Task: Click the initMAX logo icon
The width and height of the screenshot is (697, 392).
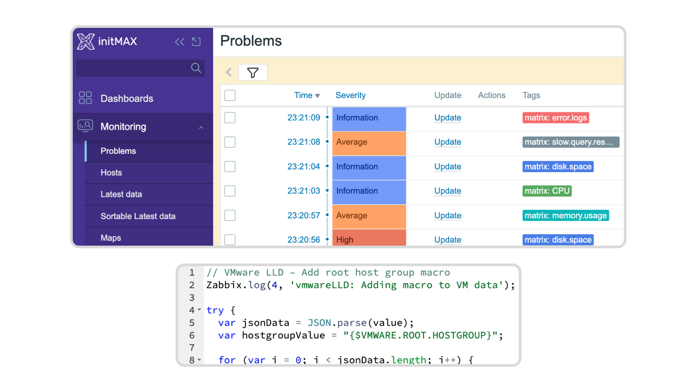Action: (x=85, y=41)
